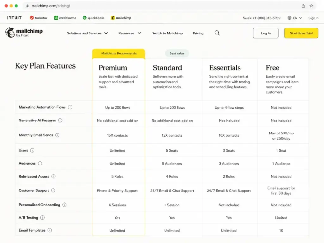Viewport: 324px width, 243px height.
Task: Click 'Max of 500/mo or 250/day' cell
Action: 281,136
